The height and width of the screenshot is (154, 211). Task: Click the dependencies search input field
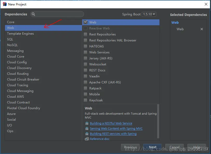click(57, 14)
